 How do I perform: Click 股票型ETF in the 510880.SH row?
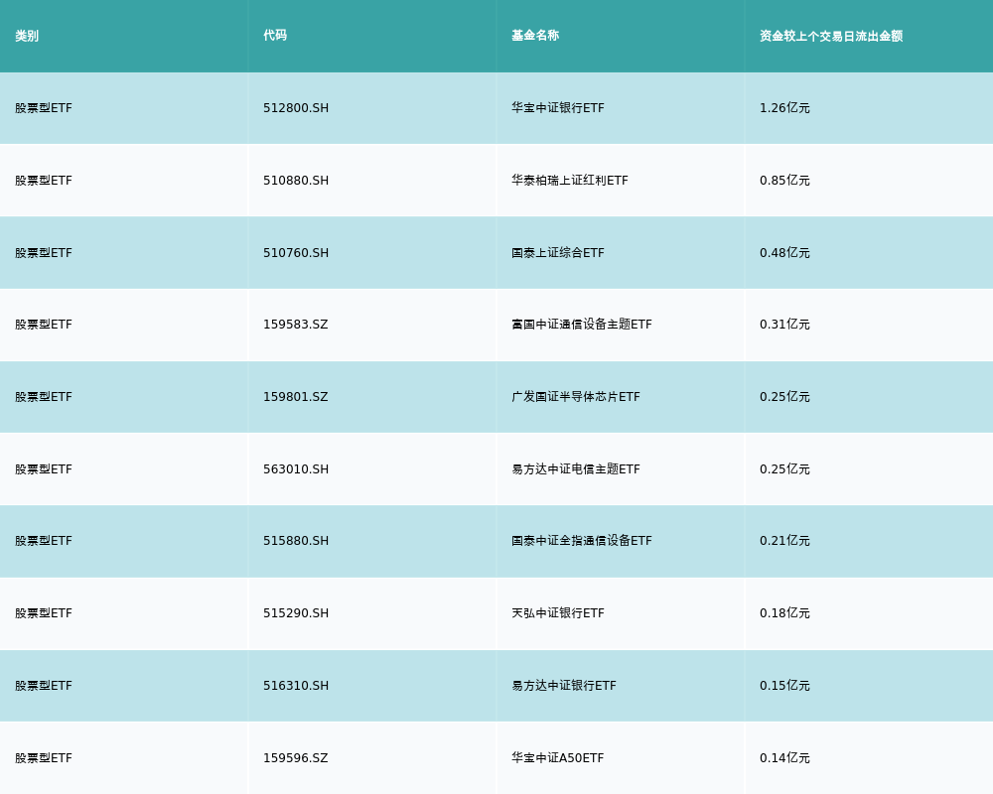[x=44, y=181]
